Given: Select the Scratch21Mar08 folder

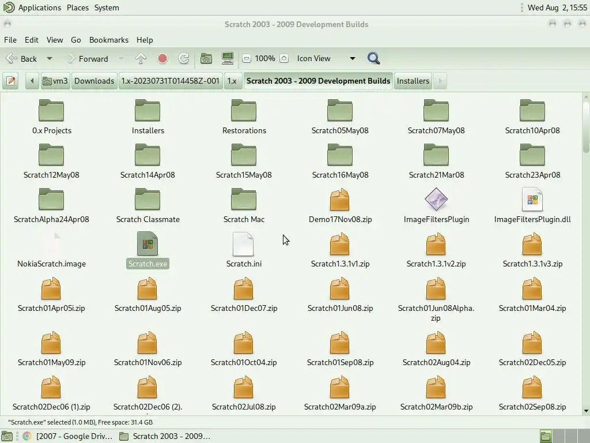Looking at the screenshot, I should pos(436,162).
